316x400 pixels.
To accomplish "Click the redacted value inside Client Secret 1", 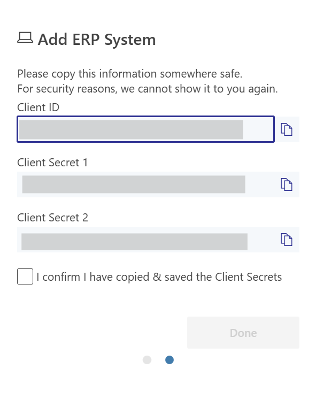I will click(x=134, y=184).
